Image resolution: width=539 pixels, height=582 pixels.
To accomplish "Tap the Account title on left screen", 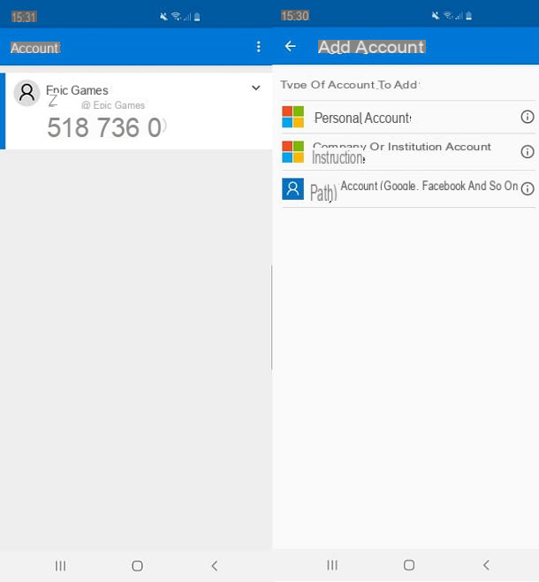I will (34, 49).
